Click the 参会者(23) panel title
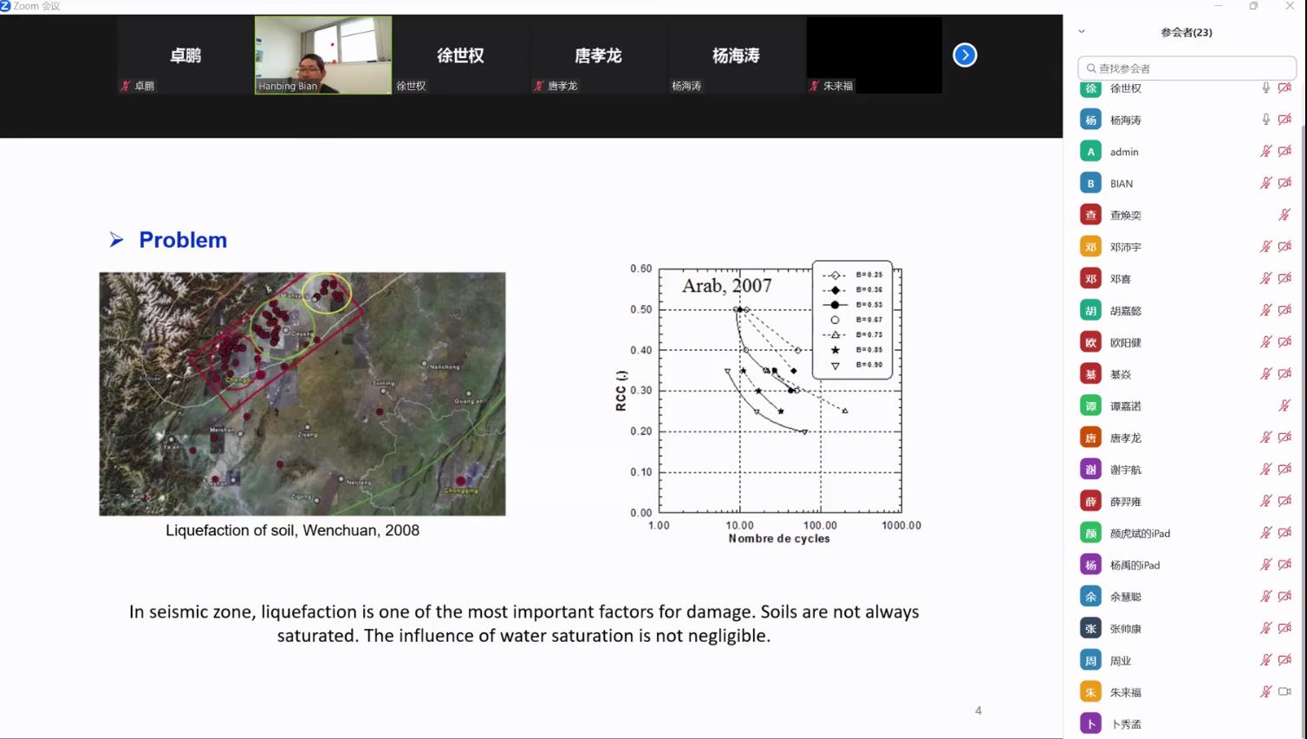Viewport: 1307px width, 739px height. tap(1187, 32)
